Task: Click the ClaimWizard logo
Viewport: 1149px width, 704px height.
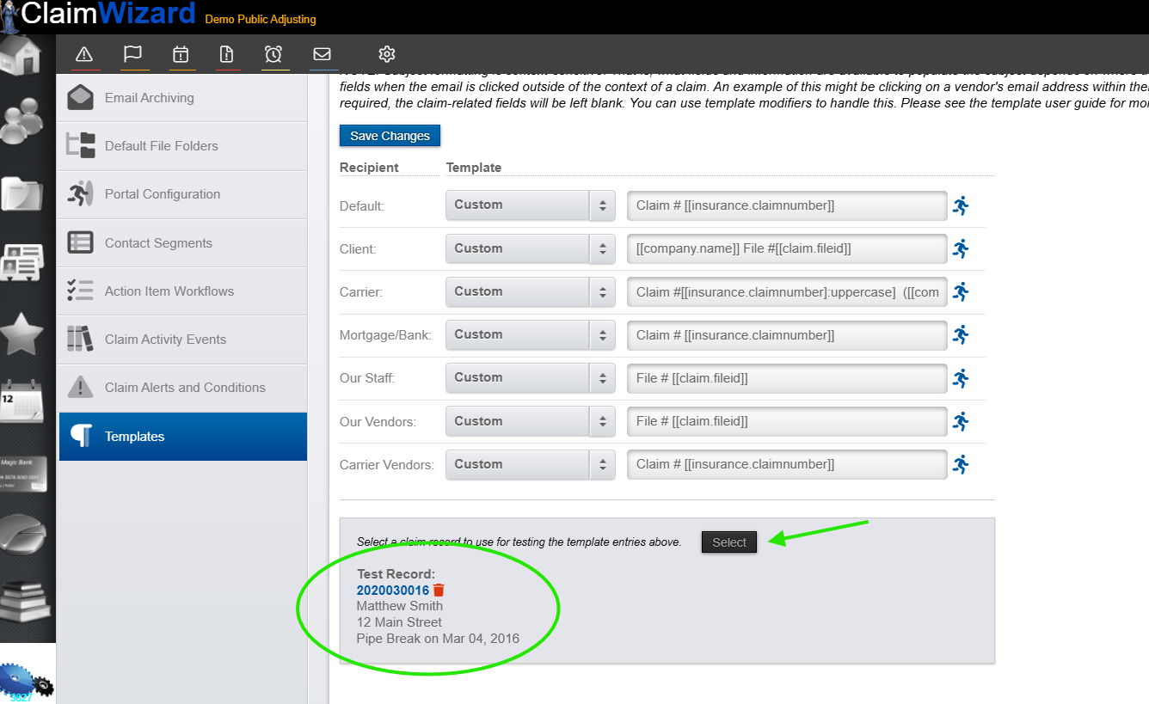Action: pyautogui.click(x=99, y=14)
